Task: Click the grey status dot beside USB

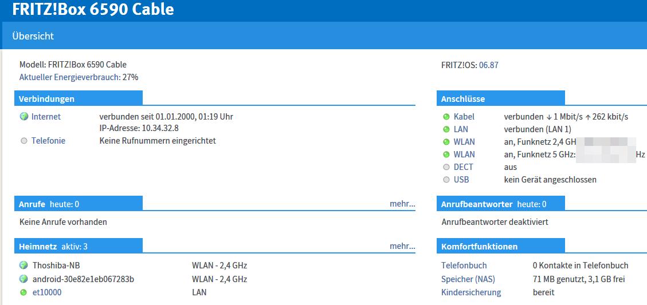Action: [446, 180]
